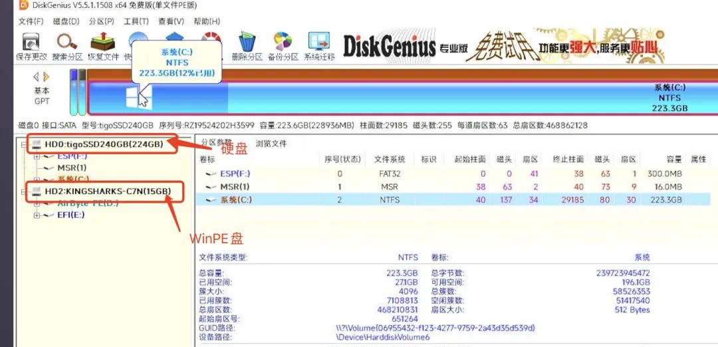Switch to the 分区参数 tab
The width and height of the screenshot is (718, 347).
coord(216,142)
